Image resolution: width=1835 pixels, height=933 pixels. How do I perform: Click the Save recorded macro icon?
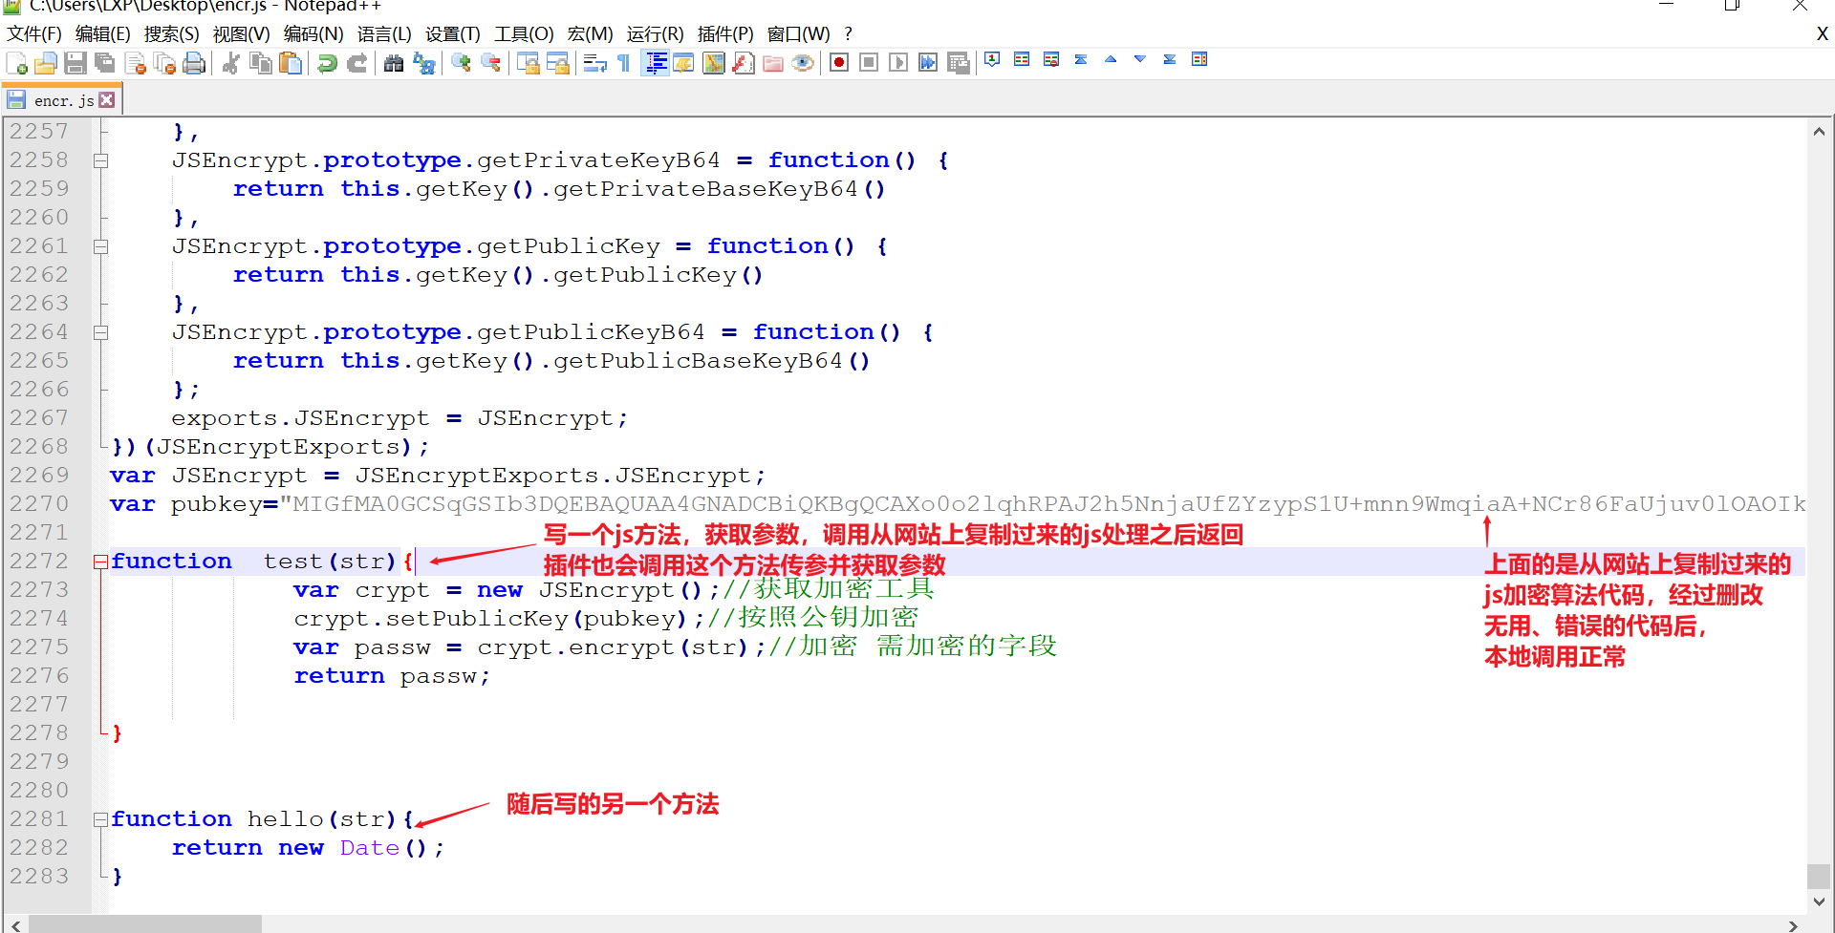tap(958, 63)
